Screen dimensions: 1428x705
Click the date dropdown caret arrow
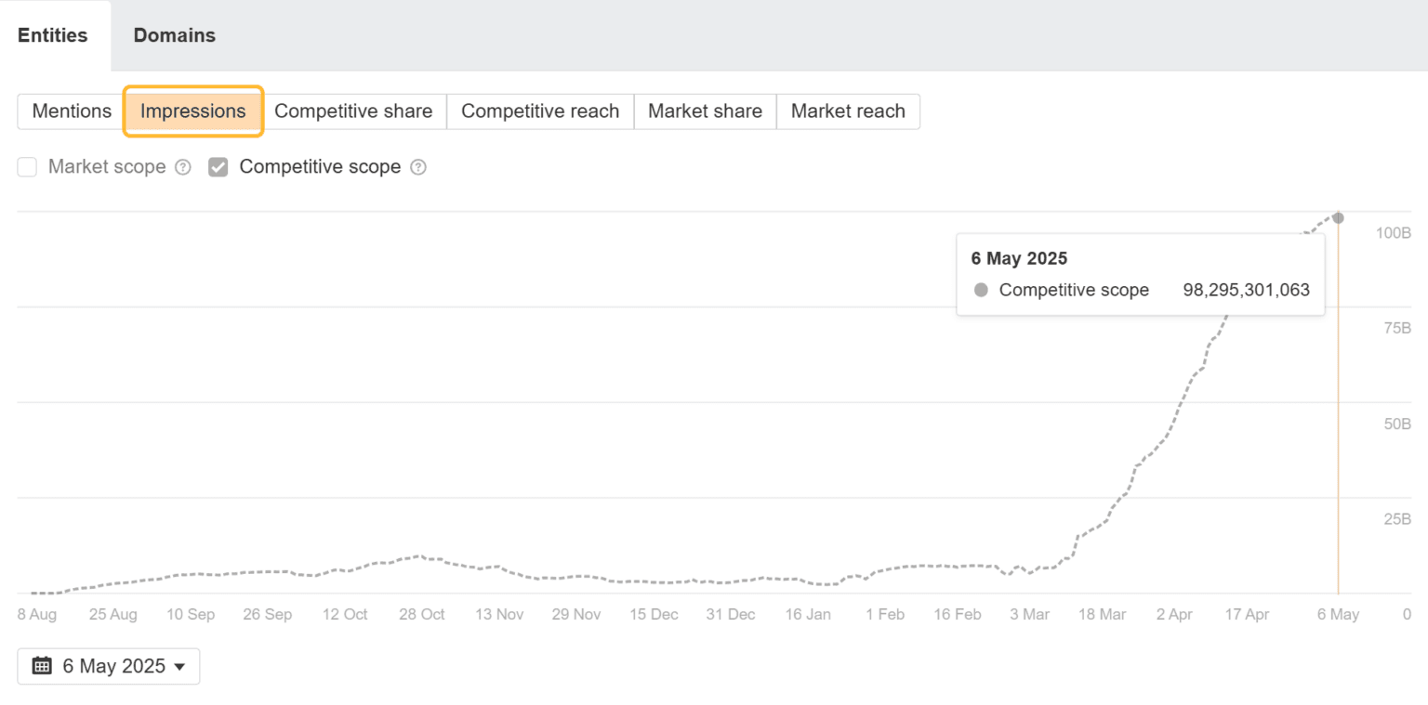pyautogui.click(x=179, y=667)
